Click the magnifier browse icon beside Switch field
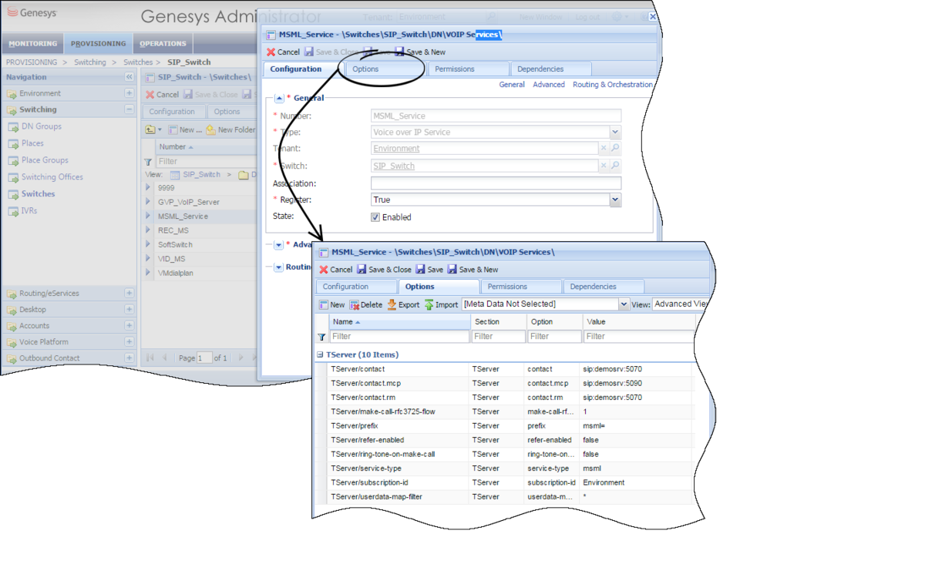 [x=615, y=166]
